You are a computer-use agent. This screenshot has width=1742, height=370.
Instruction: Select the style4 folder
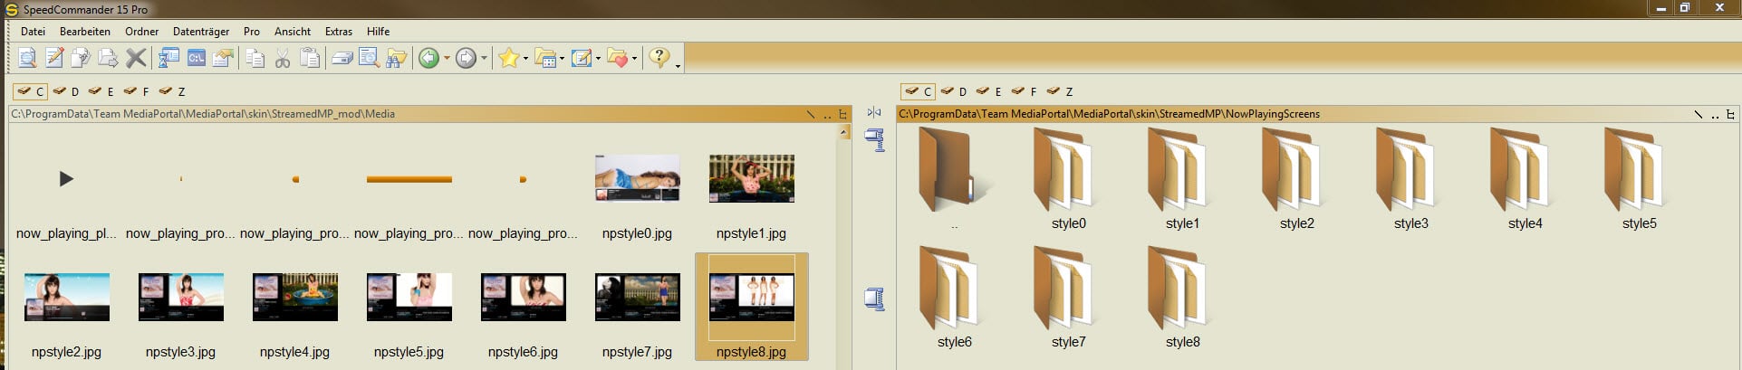pyautogui.click(x=1525, y=179)
